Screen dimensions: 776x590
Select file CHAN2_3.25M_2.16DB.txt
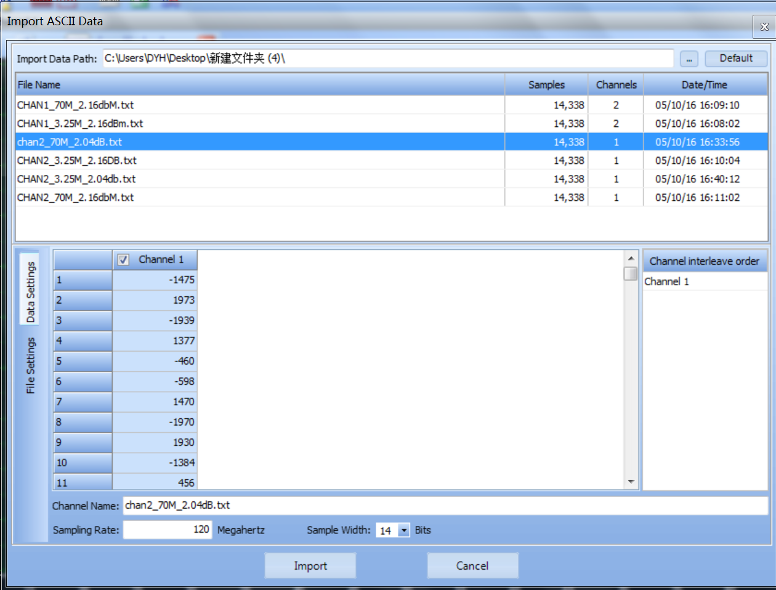pos(391,161)
